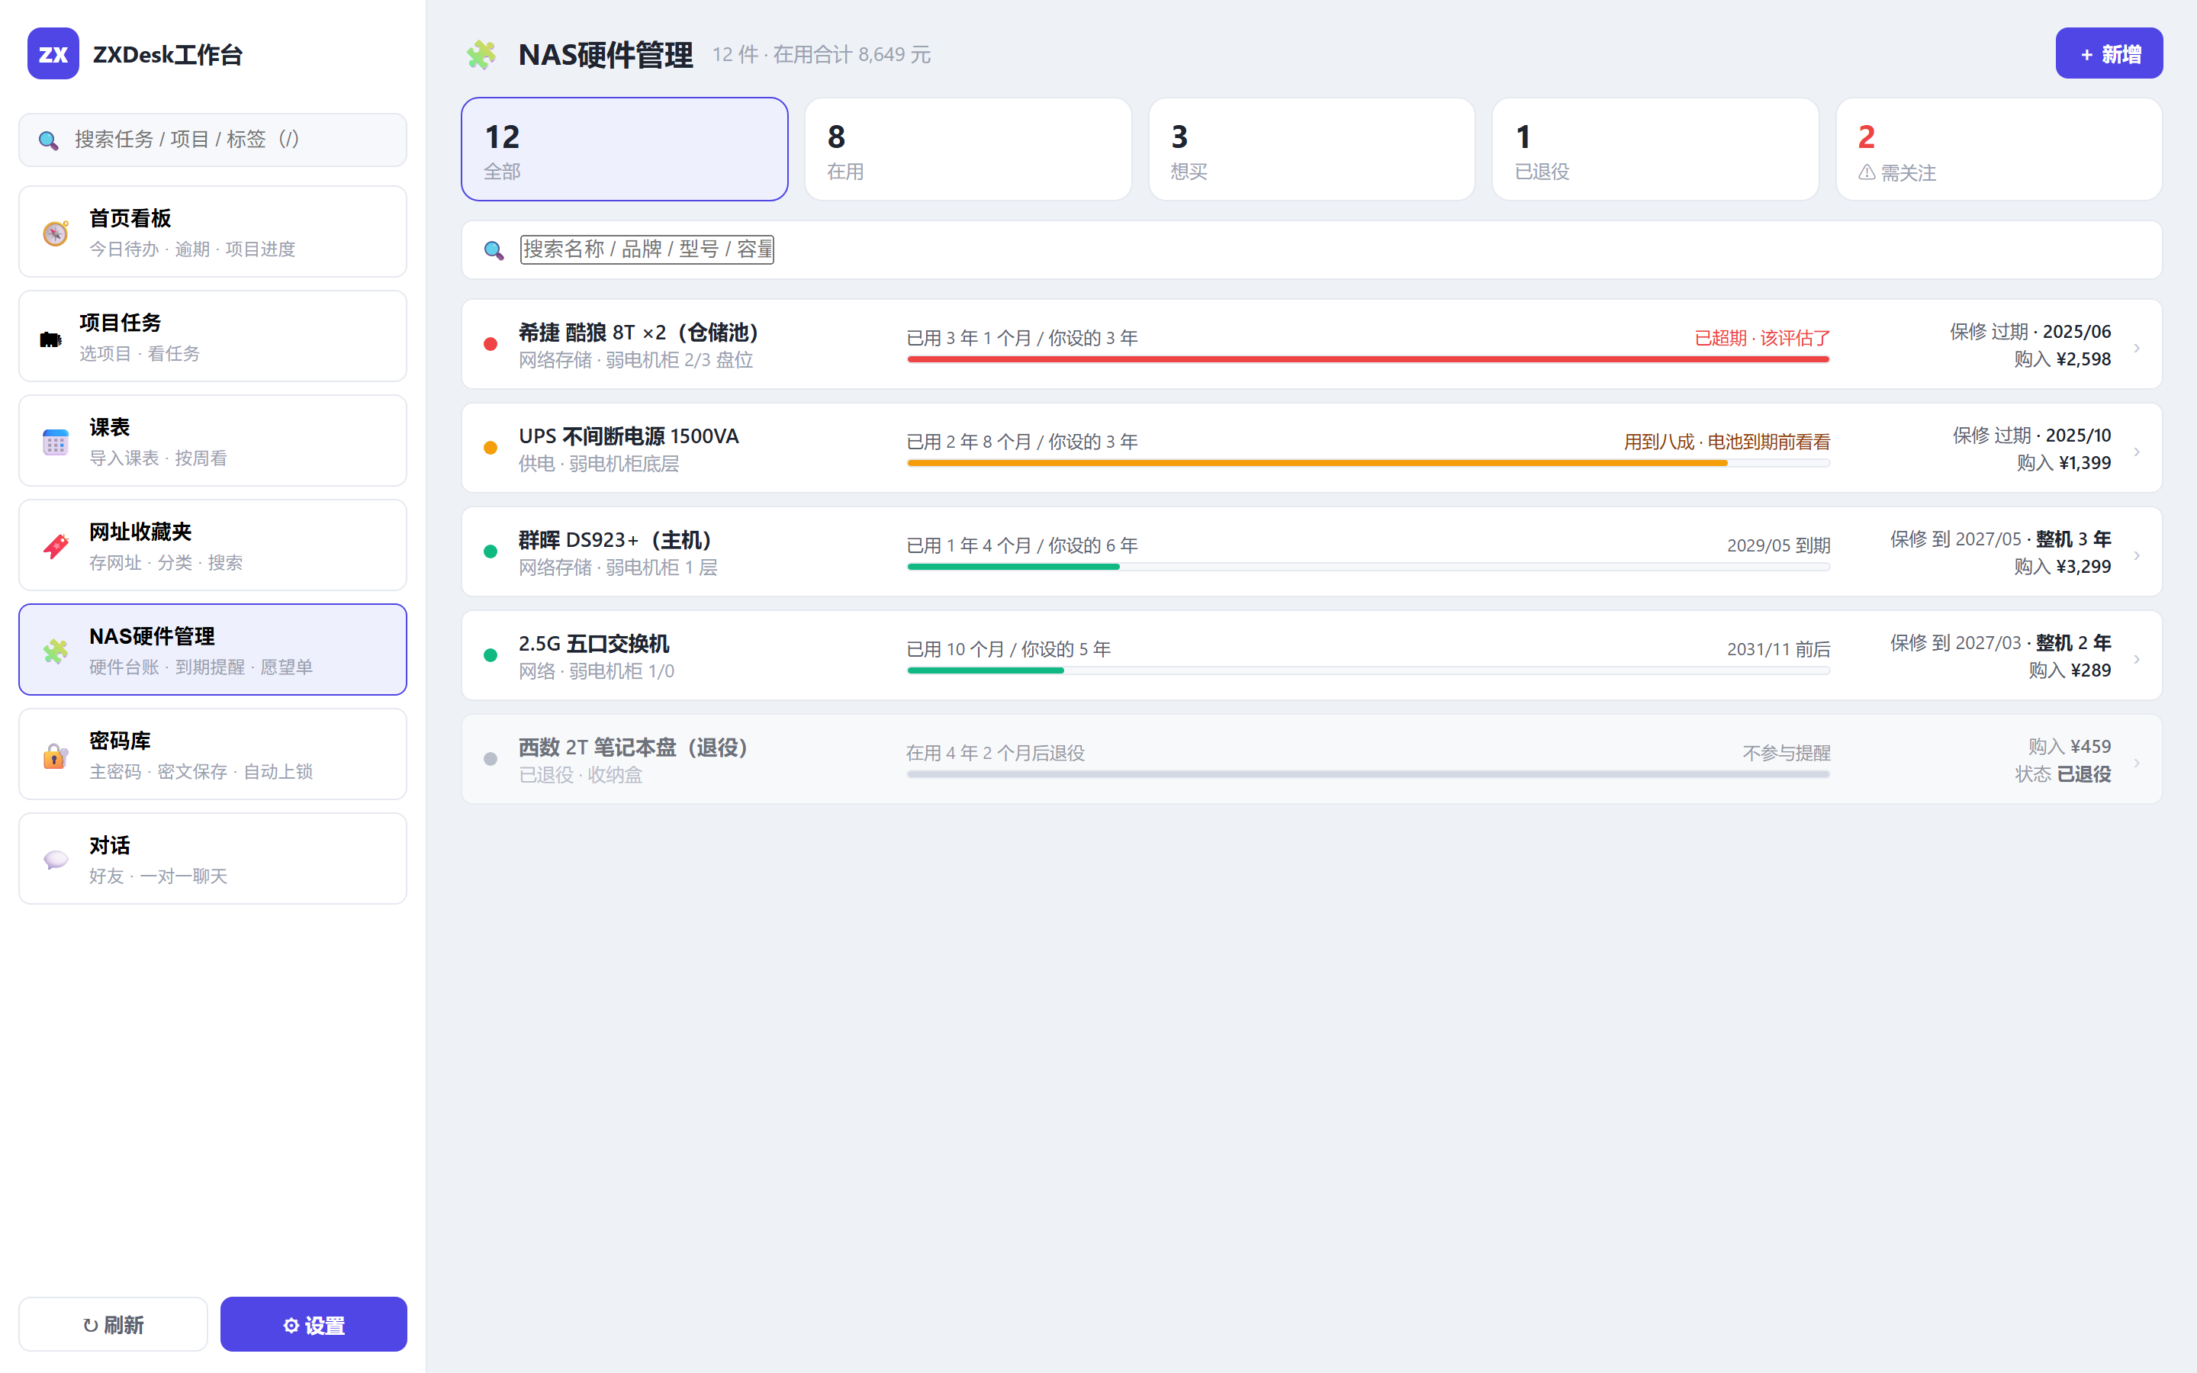The height and width of the screenshot is (1373, 2197).
Task: Expand the 希捷 酷狼 8T row chevron
Action: 2136,348
